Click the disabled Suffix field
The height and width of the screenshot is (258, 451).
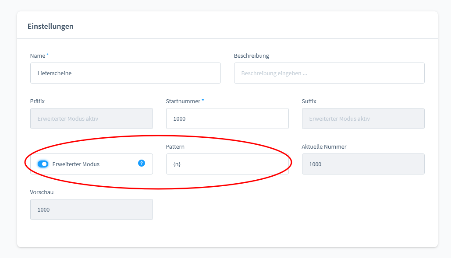363,119
